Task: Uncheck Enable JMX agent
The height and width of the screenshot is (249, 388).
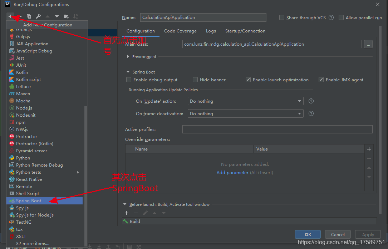Action: click(321, 80)
